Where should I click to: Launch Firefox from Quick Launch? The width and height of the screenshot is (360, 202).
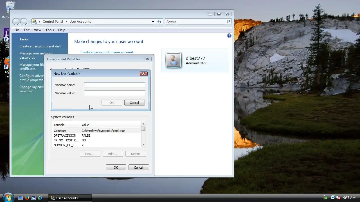27,198
